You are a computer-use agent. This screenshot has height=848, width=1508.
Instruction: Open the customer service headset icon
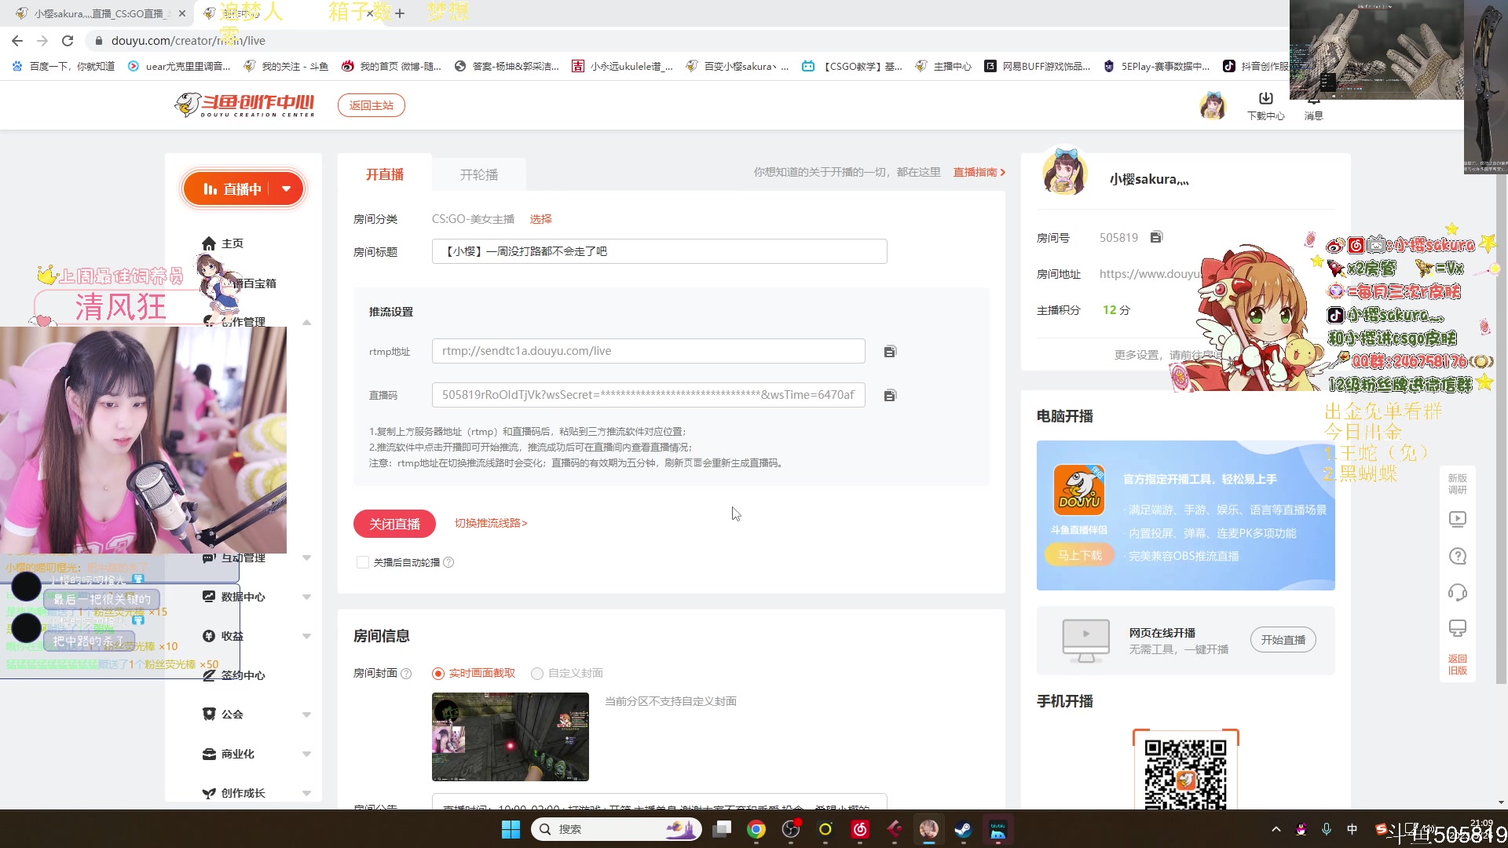point(1458,592)
